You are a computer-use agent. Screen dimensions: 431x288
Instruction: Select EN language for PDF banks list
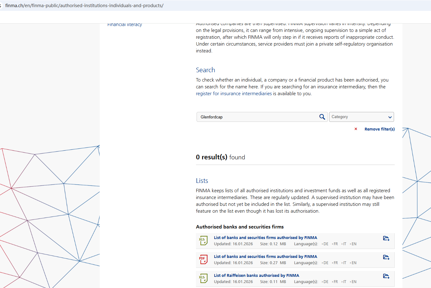[354, 263]
